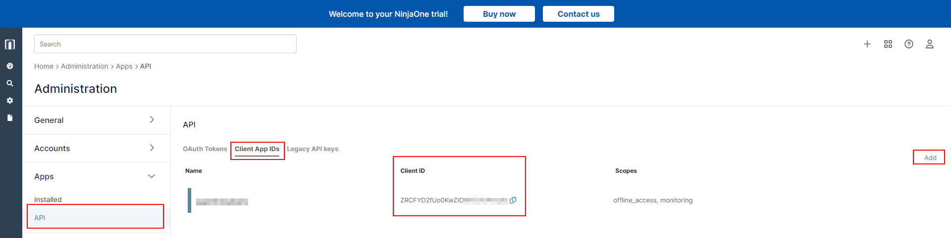Expand the General section
Viewport: 951px width, 238px height.
[94, 120]
